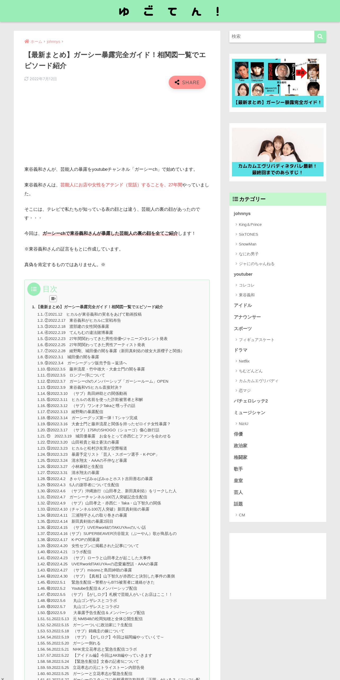Click the green 目次 list icon

[34, 289]
